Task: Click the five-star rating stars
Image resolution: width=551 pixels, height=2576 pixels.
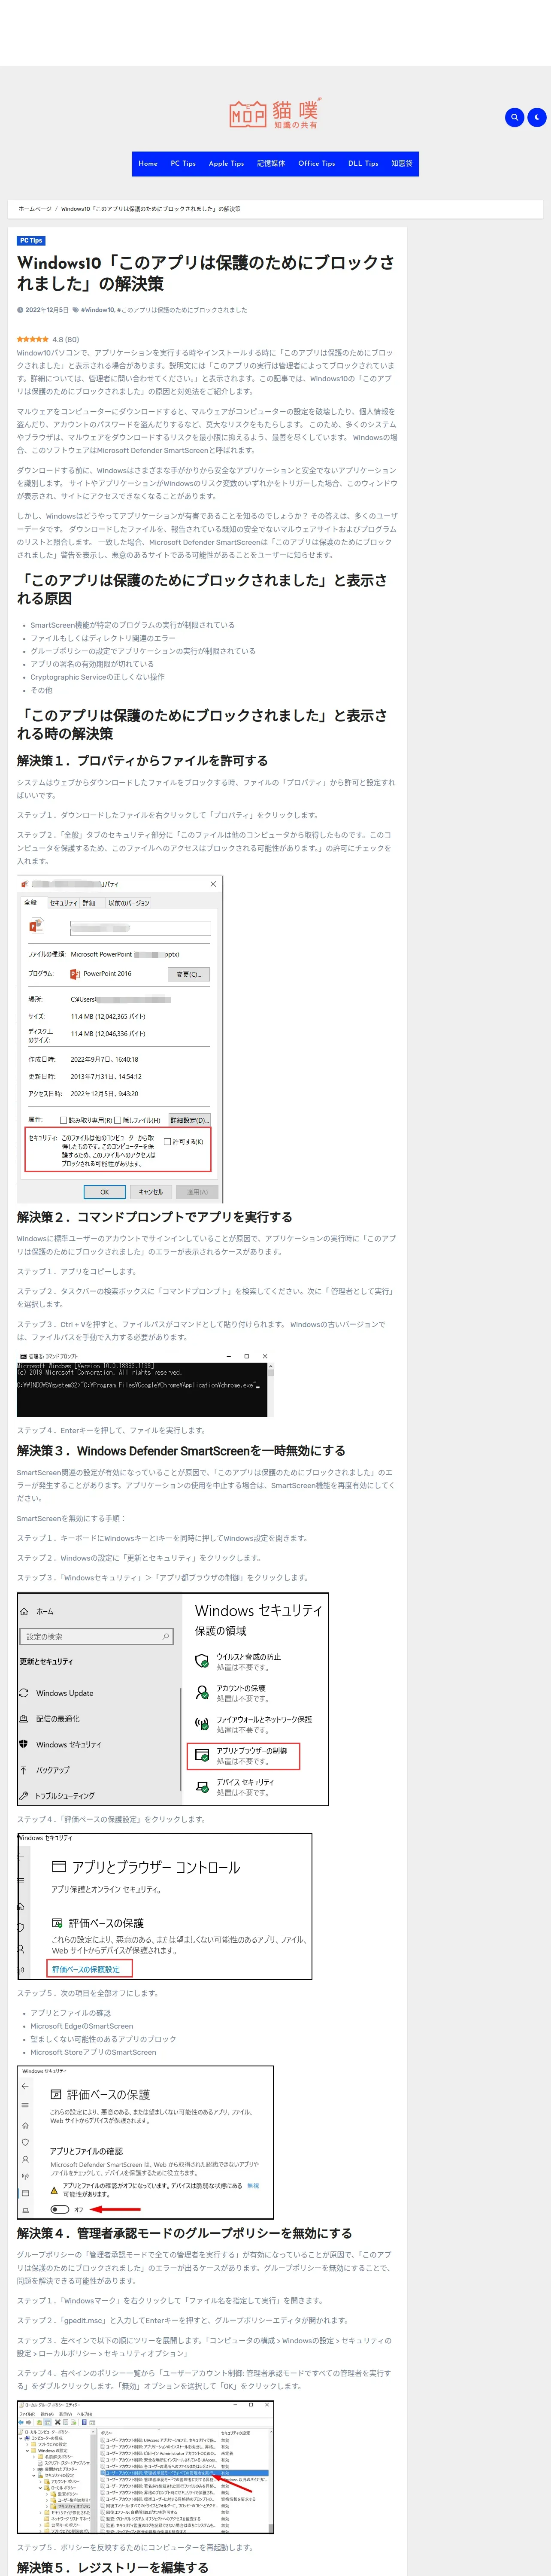Action: (32, 339)
